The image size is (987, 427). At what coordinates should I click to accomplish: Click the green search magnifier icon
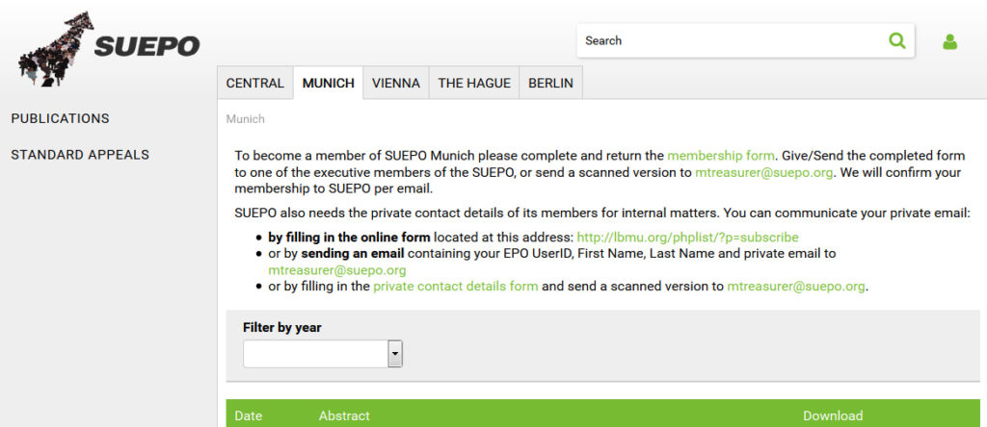click(897, 40)
